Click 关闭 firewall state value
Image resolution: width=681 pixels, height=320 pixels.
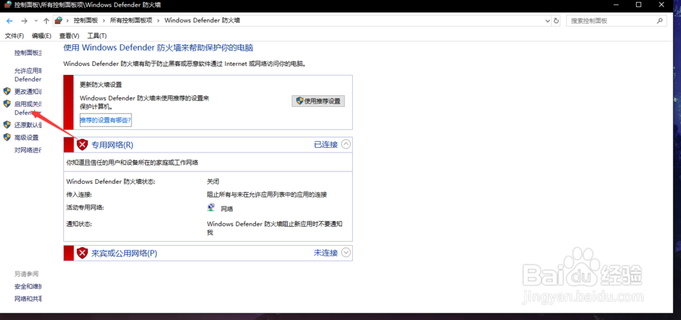coord(213,182)
